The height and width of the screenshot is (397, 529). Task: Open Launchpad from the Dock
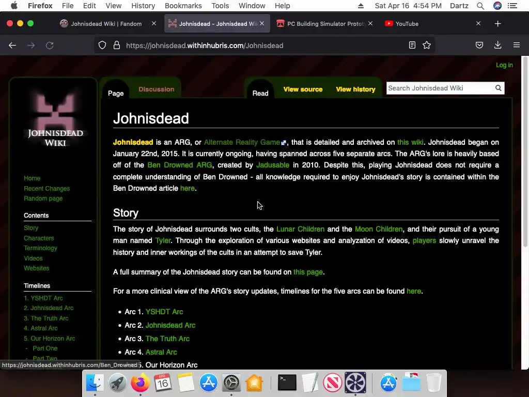(117, 383)
